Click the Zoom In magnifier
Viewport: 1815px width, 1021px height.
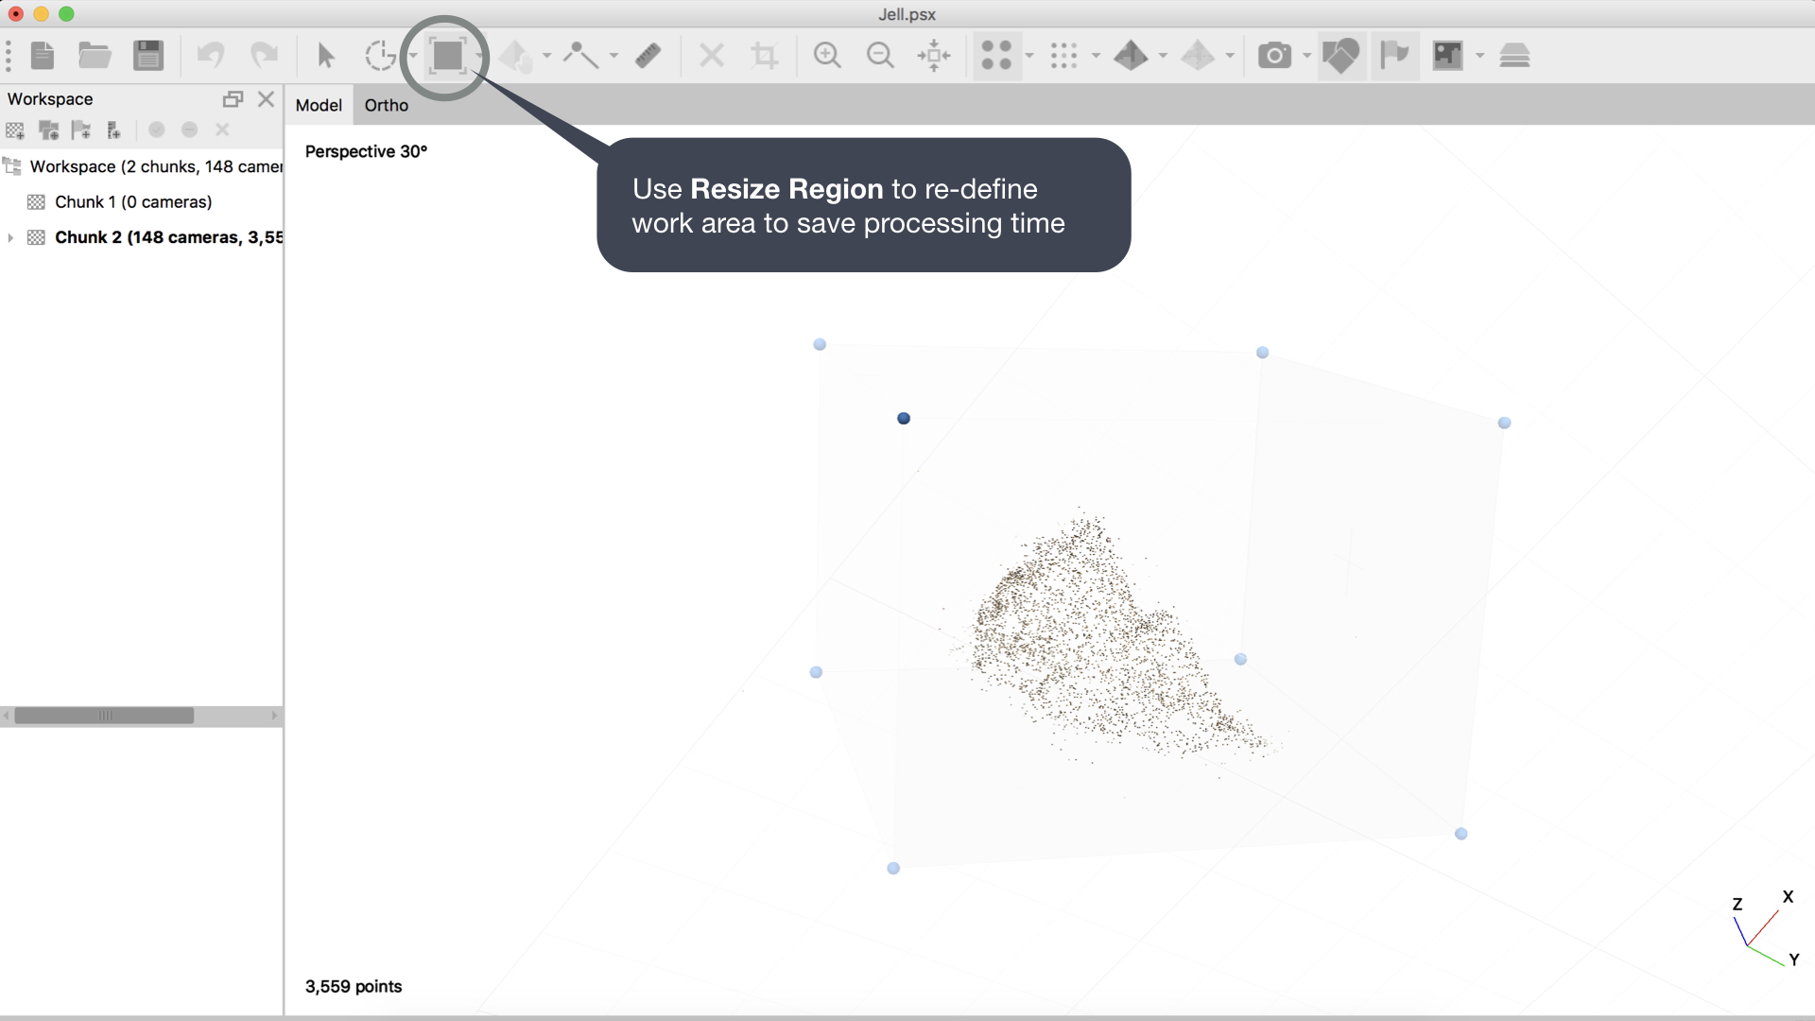(827, 56)
